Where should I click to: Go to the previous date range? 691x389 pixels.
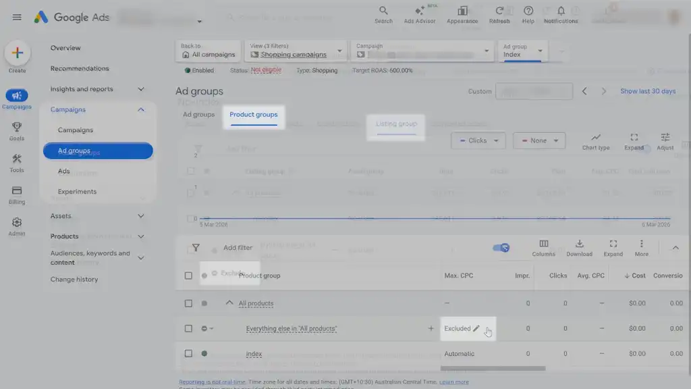(584, 91)
